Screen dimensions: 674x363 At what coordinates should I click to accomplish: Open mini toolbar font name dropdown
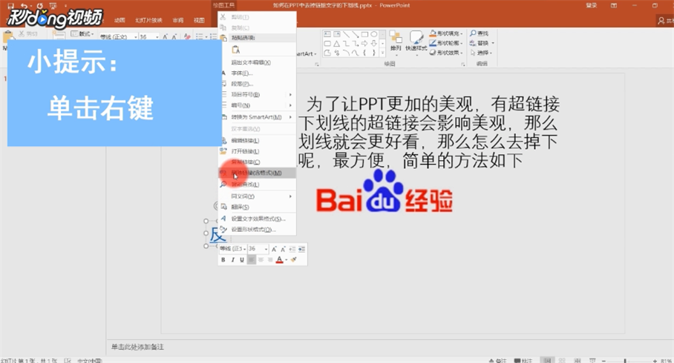[x=244, y=249]
